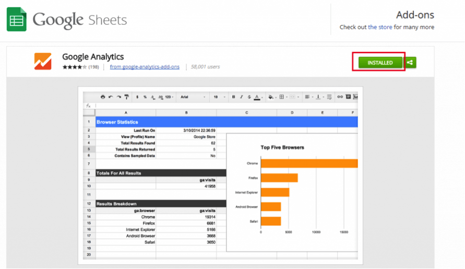Viewport: 465px width, 269px height.
Task: Click the Chrome bar in the chart
Action: click(309, 163)
